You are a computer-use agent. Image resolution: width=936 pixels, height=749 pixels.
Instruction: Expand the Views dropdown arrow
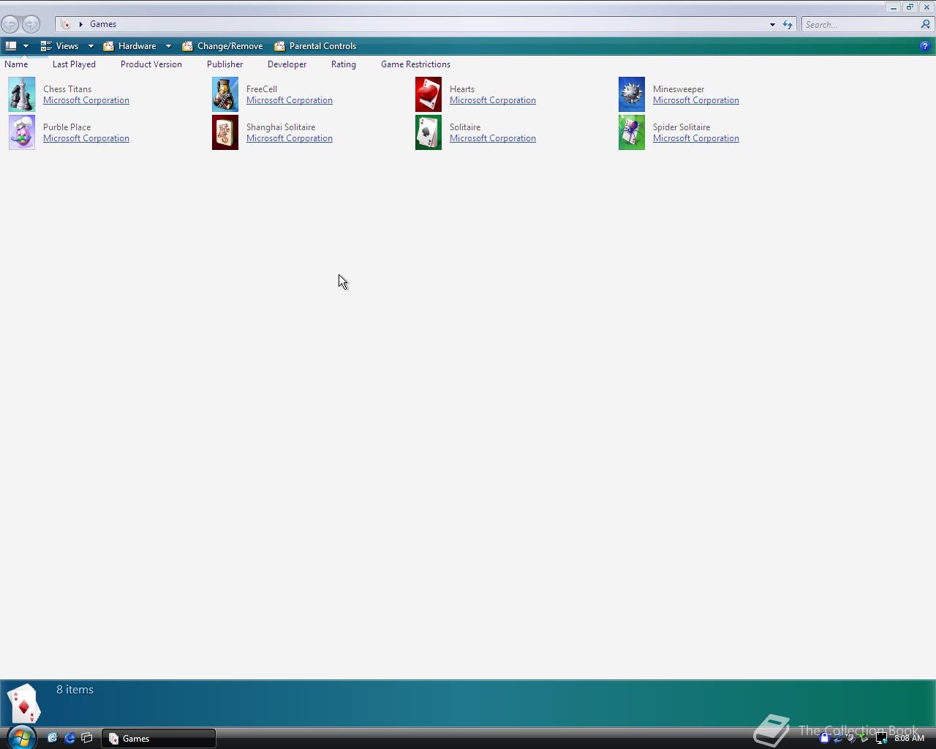[91, 46]
